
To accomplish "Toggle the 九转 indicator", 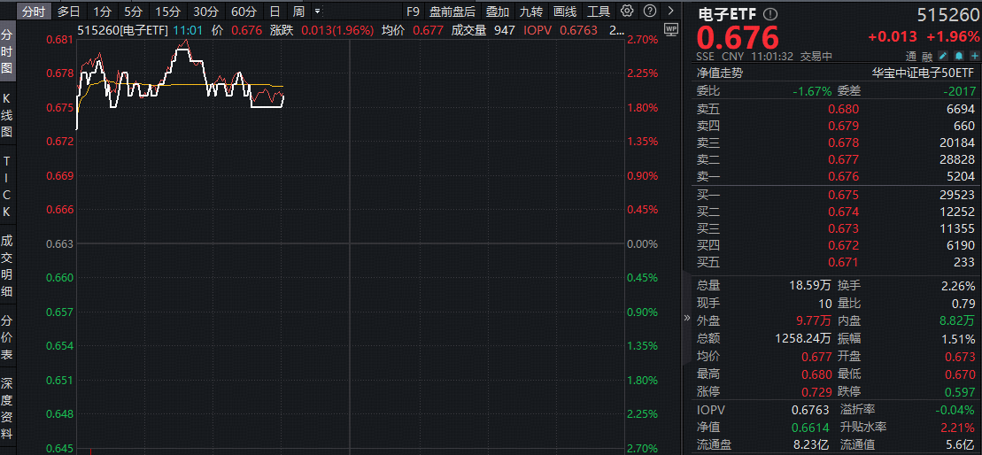I will 531,12.
